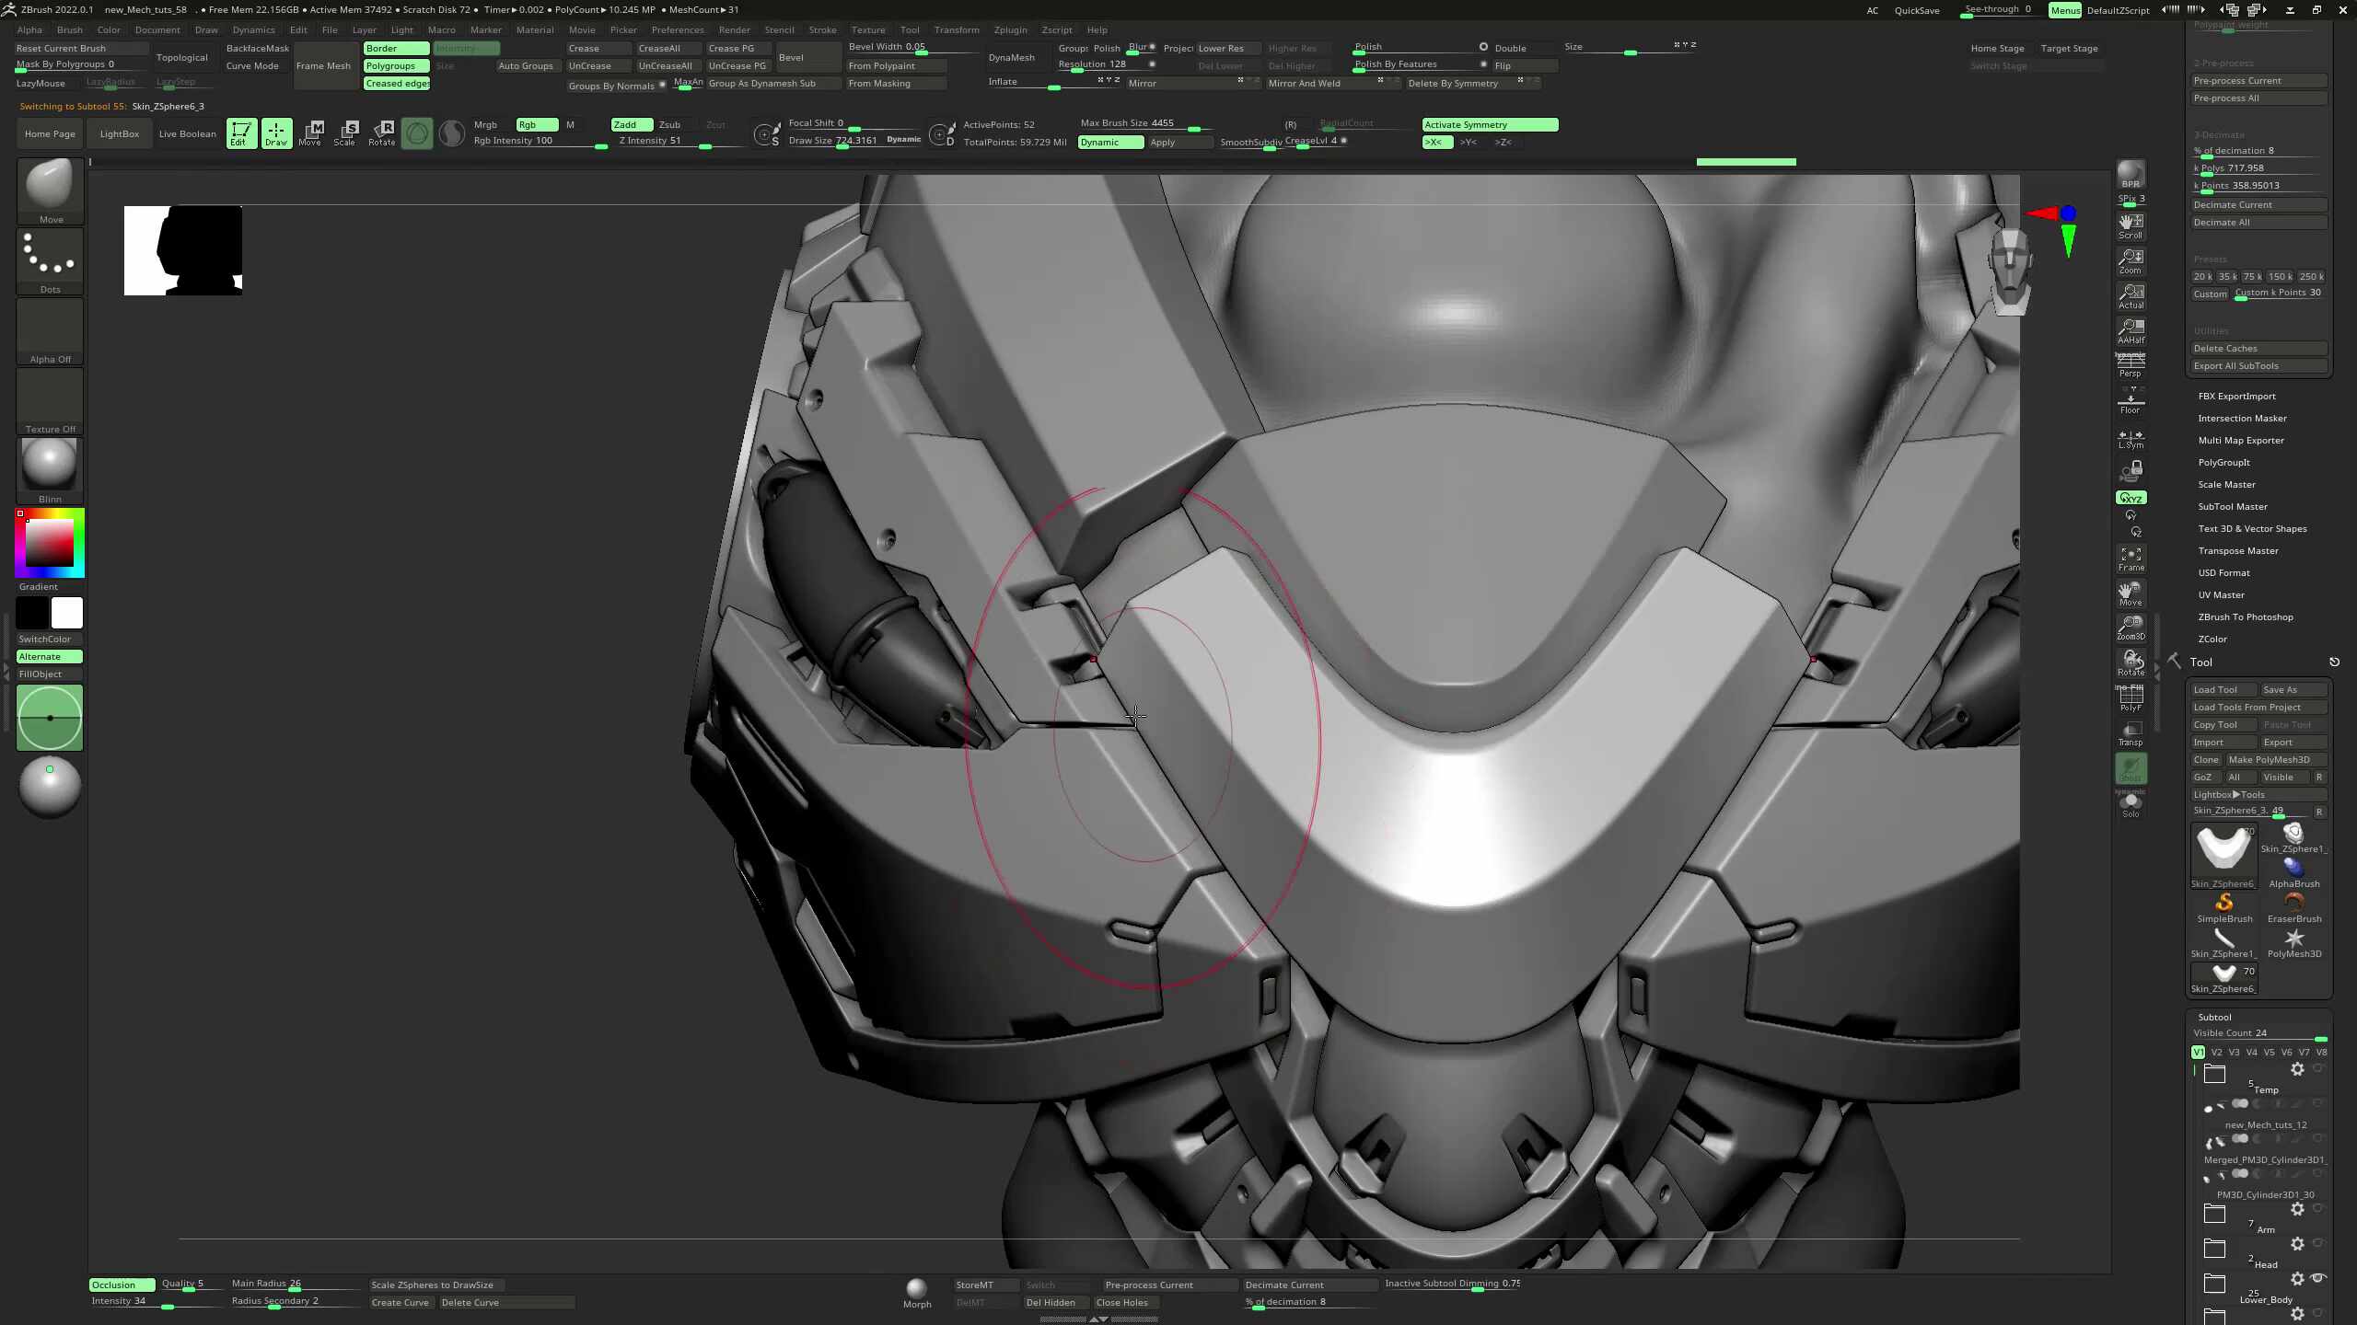The width and height of the screenshot is (2357, 1325).
Task: Expand the Subtool palette section
Action: (2214, 1017)
